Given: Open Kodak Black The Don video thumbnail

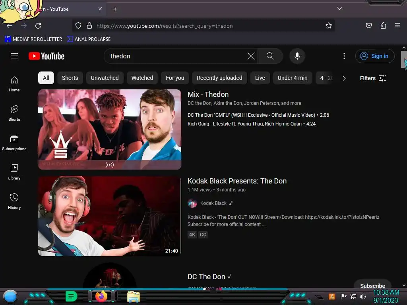Looking at the screenshot, I should [x=110, y=216].
